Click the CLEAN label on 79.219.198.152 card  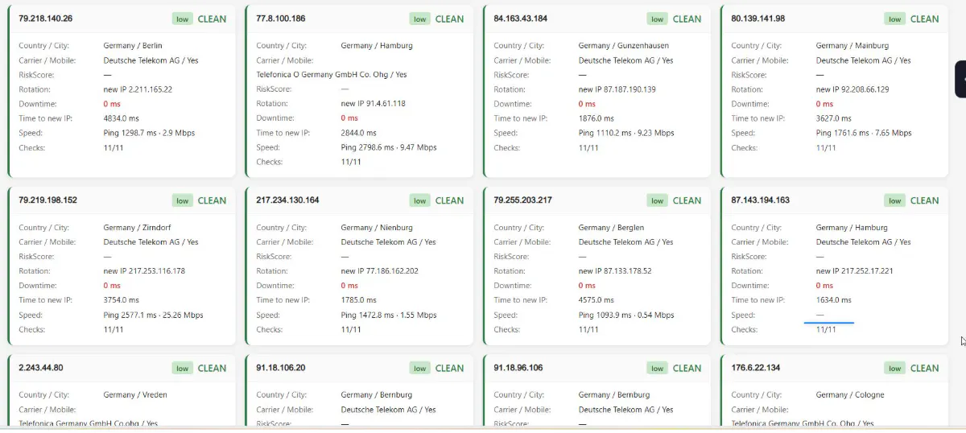212,201
